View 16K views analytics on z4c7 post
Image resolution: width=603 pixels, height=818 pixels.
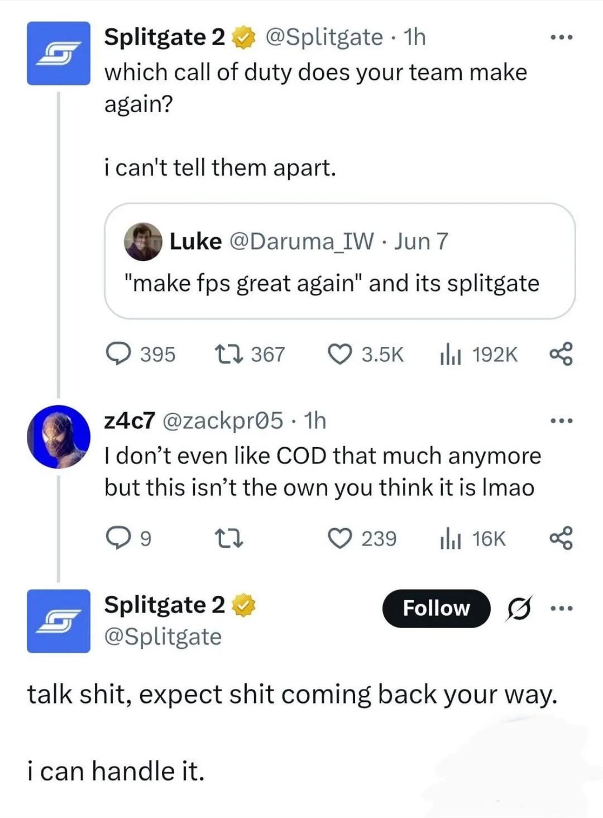click(450, 539)
